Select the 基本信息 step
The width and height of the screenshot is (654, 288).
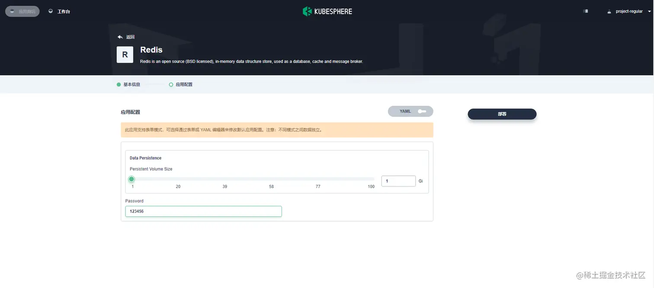click(128, 85)
